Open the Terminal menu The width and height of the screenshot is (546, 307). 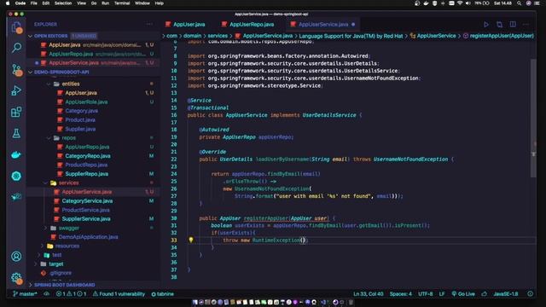click(x=122, y=3)
